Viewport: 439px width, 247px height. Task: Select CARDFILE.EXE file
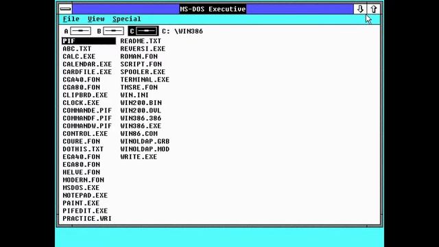(x=87, y=71)
